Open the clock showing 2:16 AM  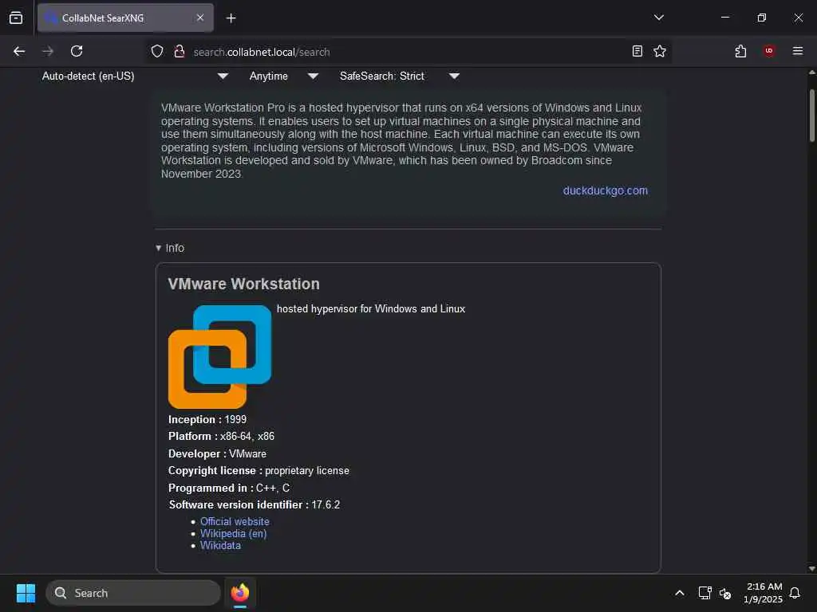[763, 593]
